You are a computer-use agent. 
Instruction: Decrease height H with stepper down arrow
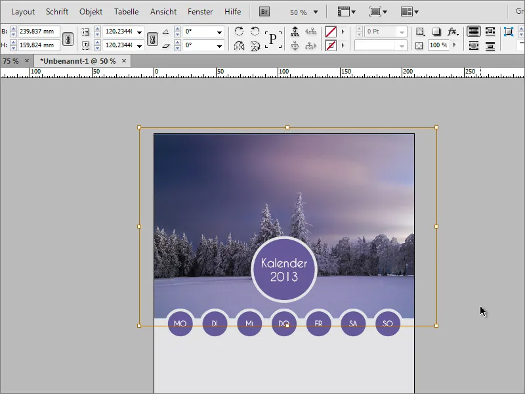point(13,48)
